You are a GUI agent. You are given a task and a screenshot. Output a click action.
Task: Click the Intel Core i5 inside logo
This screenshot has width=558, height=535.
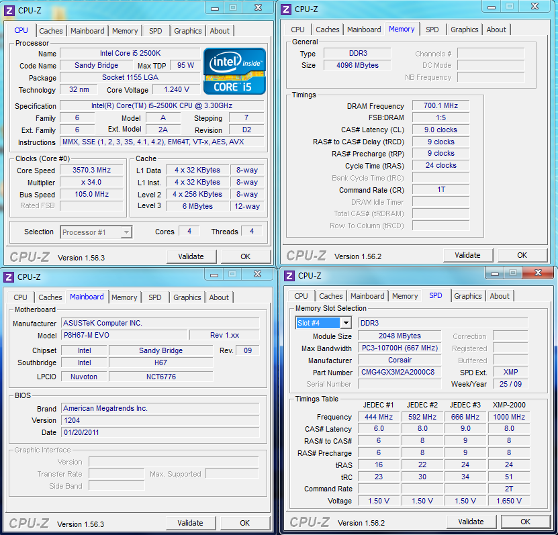pyautogui.click(x=234, y=71)
